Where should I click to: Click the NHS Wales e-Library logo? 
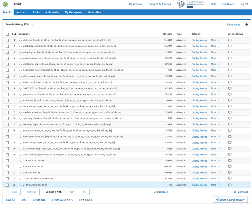pyautogui.click(x=191, y=4)
